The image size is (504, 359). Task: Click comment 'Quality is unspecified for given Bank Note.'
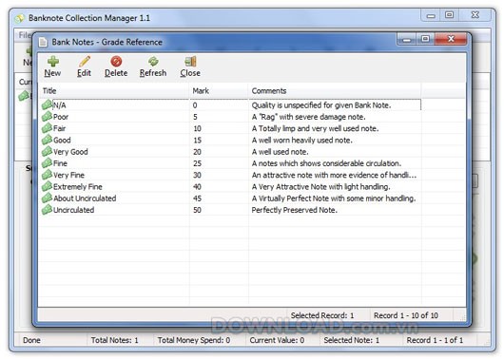tap(321, 105)
